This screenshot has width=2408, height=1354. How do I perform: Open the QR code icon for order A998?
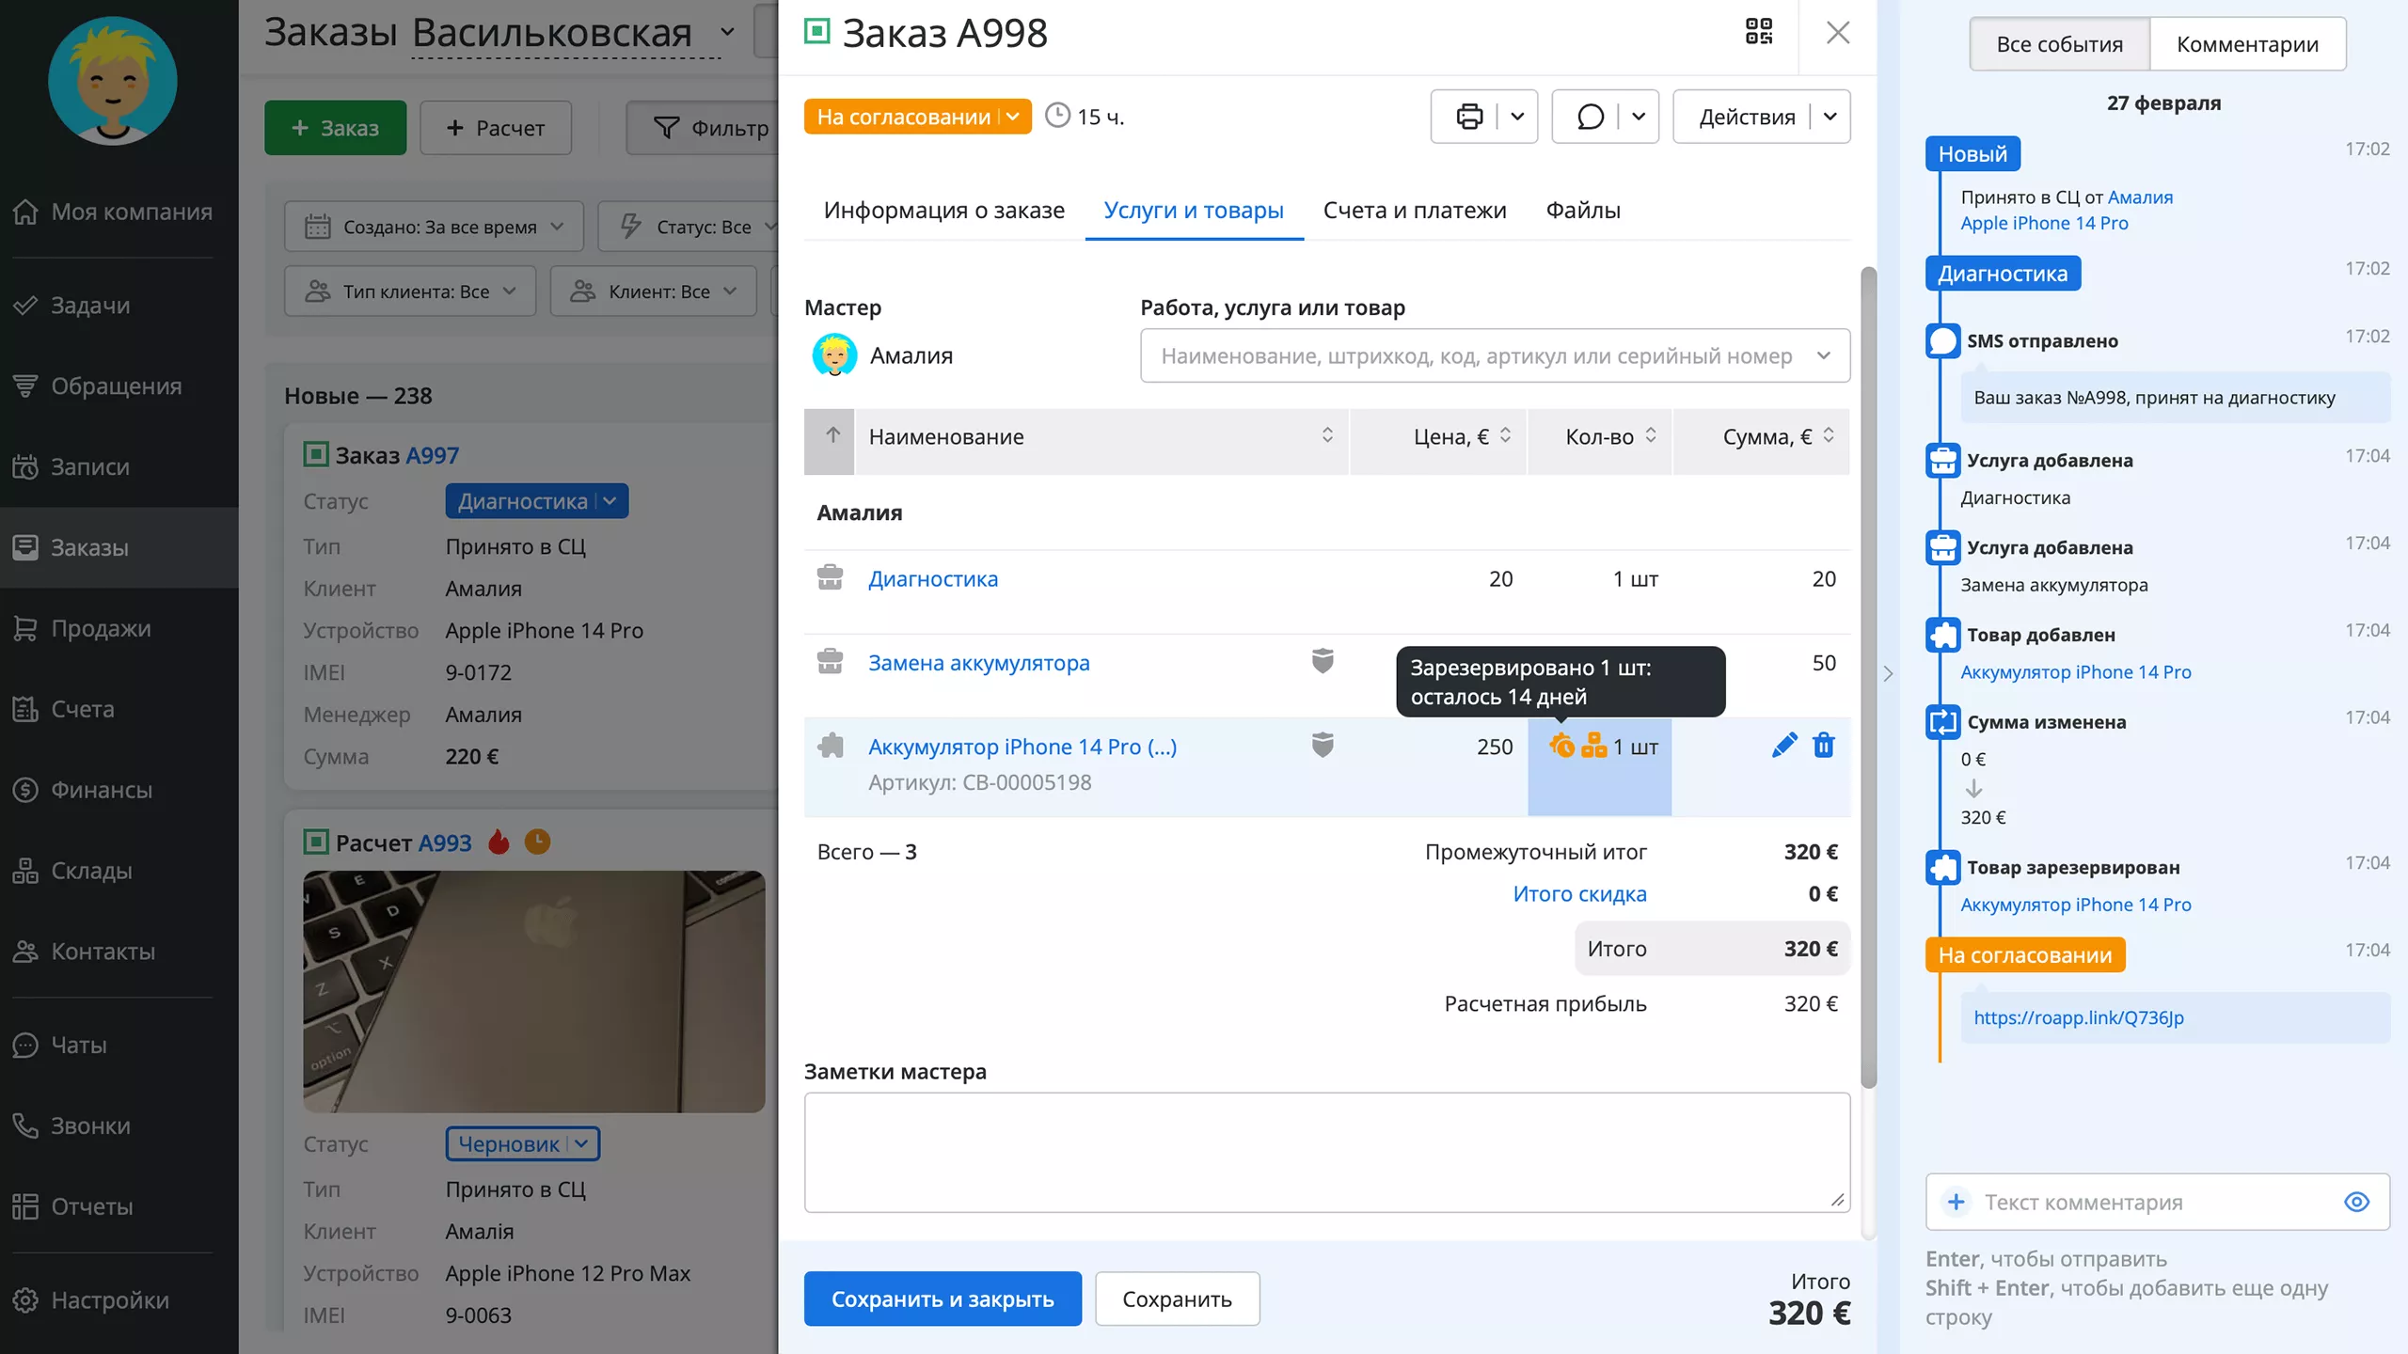click(1759, 32)
